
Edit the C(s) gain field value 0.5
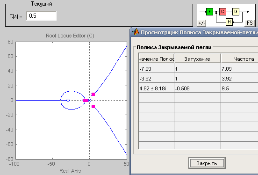pos(41,16)
